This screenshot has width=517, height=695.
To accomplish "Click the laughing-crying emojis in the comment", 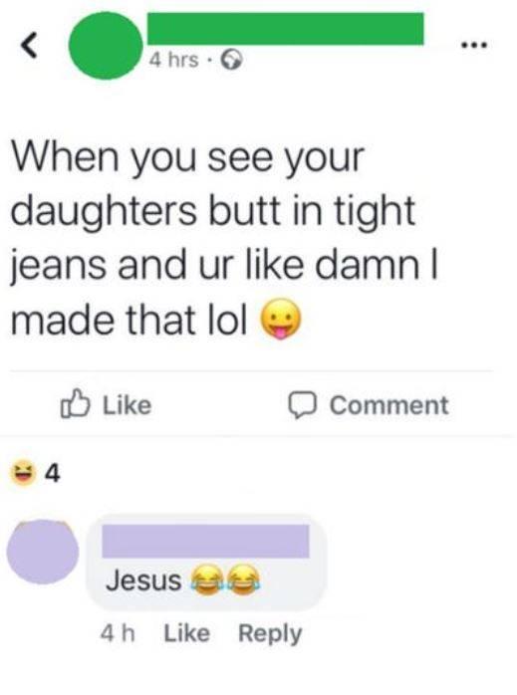I will (225, 579).
